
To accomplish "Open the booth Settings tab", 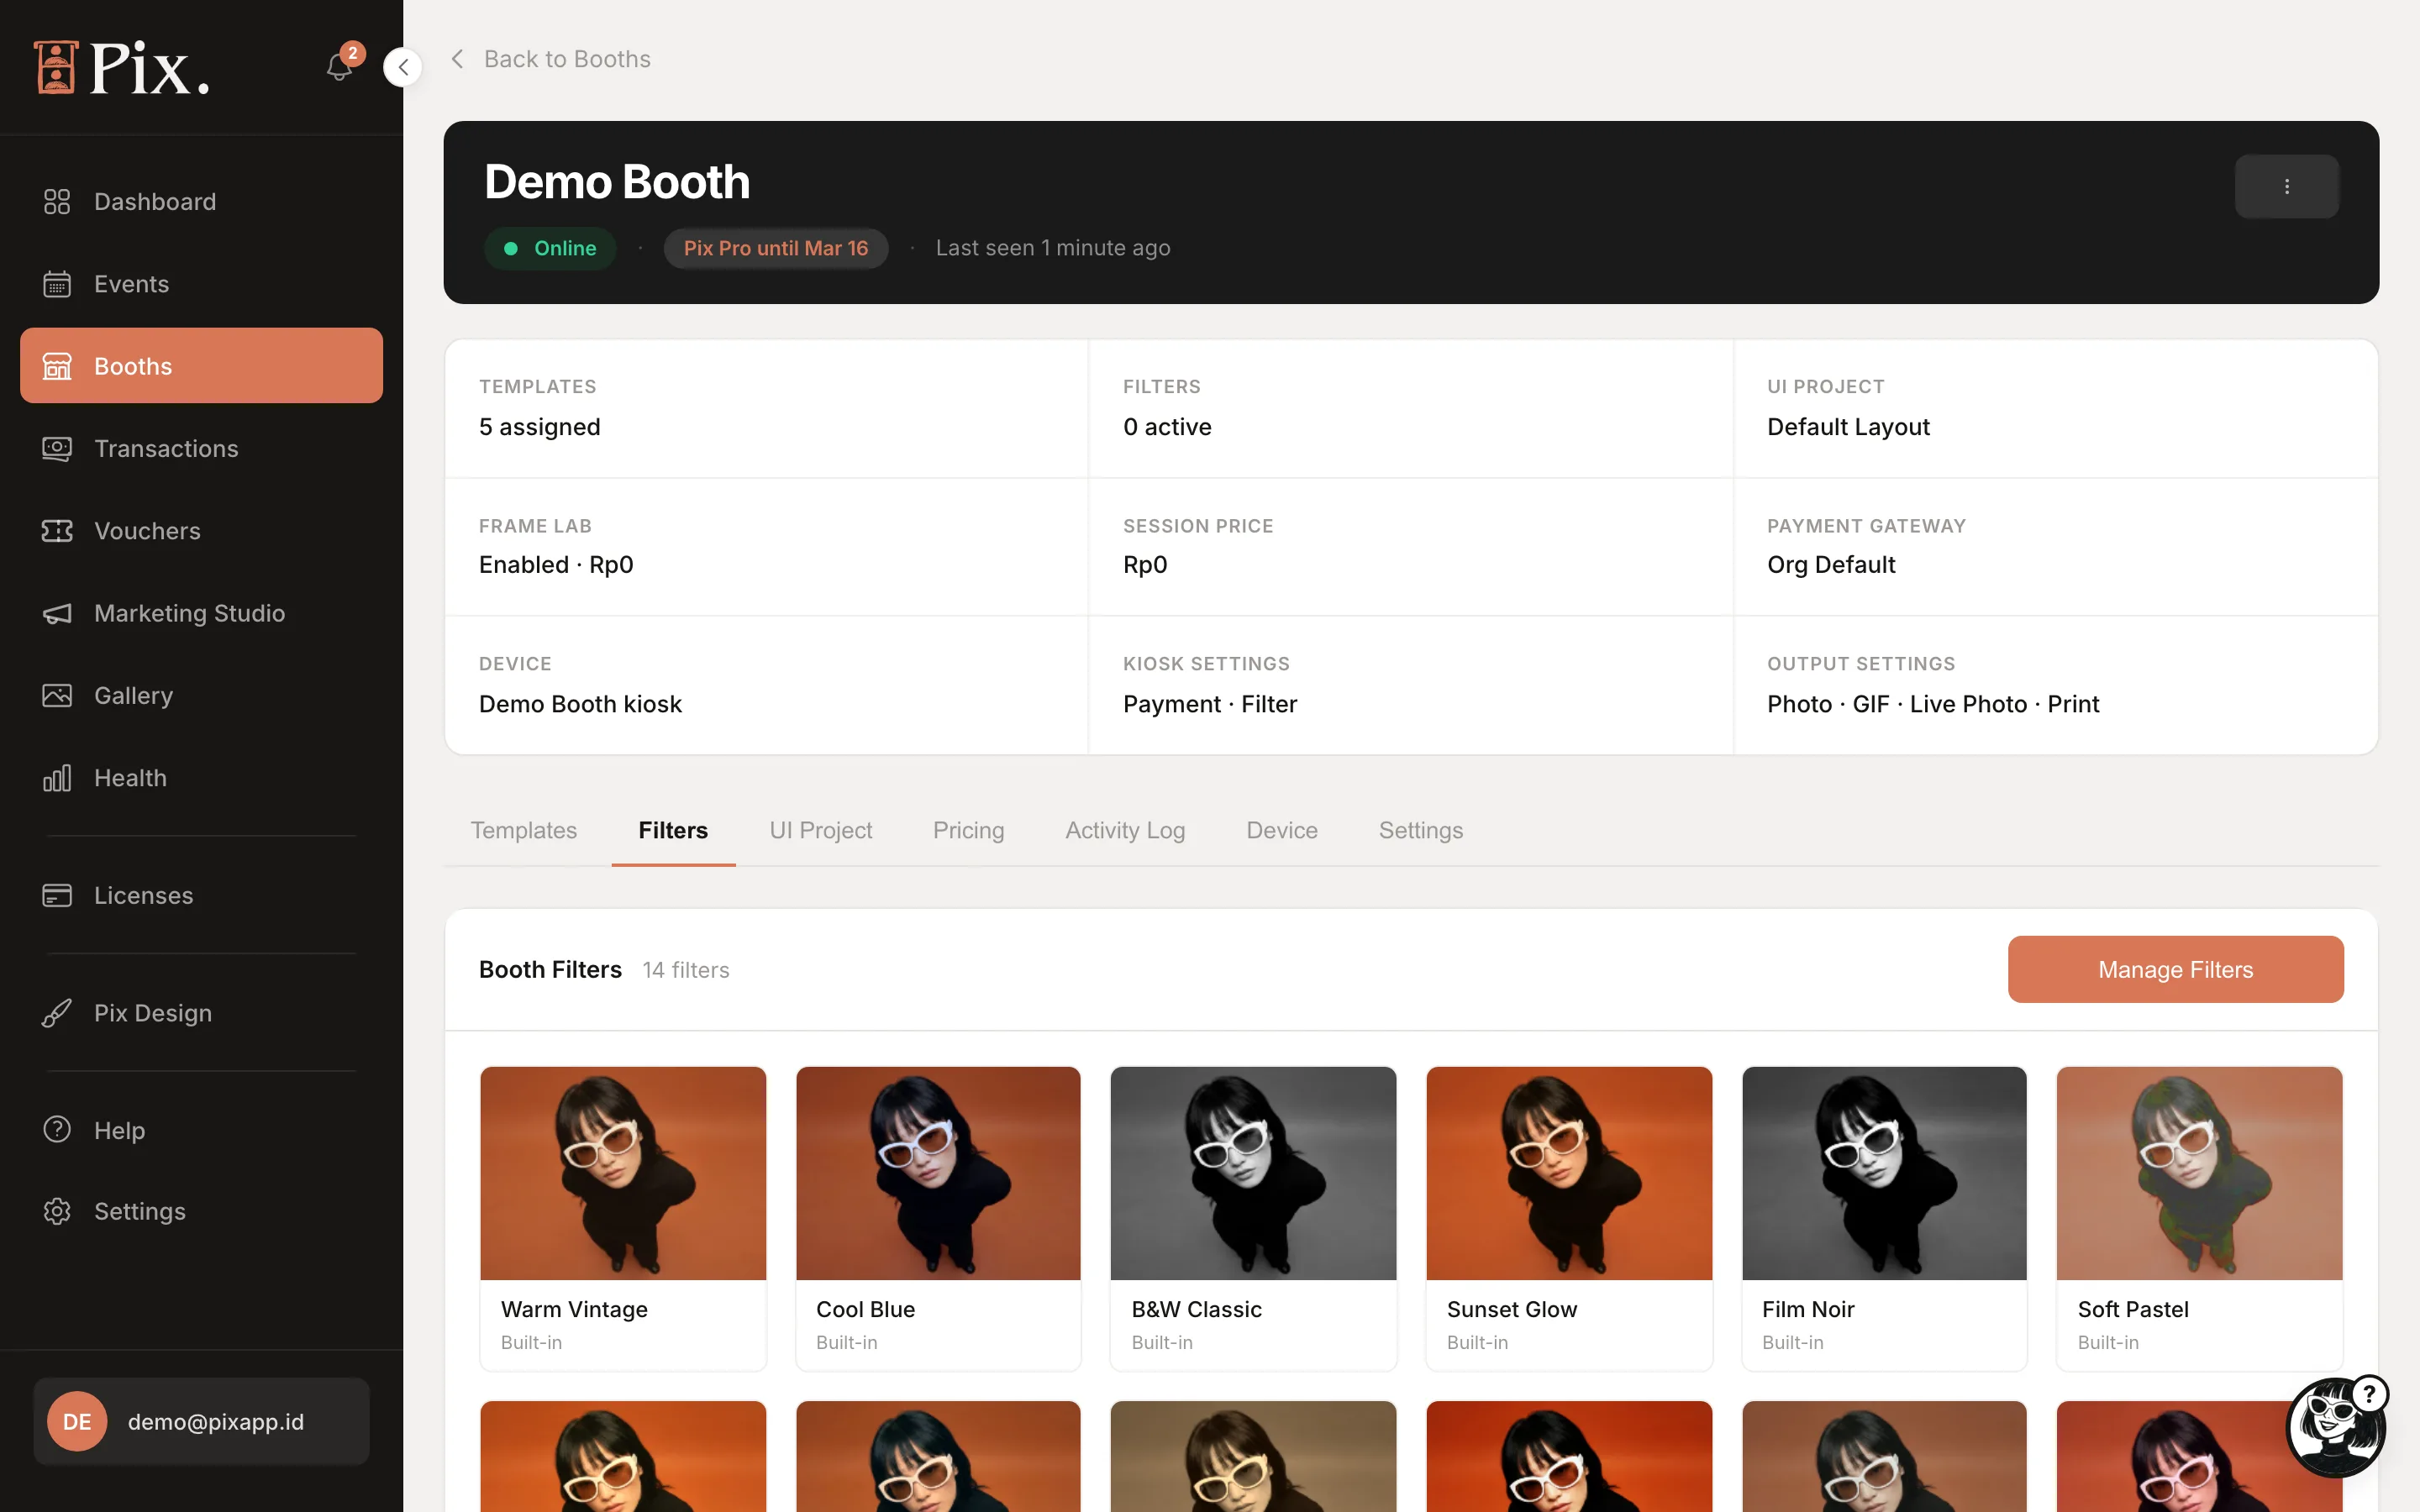I will coord(1420,830).
